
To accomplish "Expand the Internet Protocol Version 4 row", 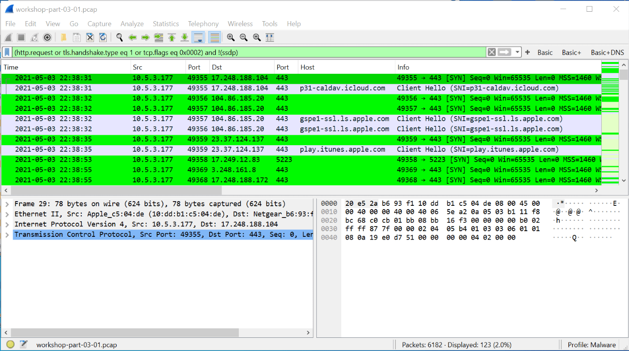I will point(7,224).
